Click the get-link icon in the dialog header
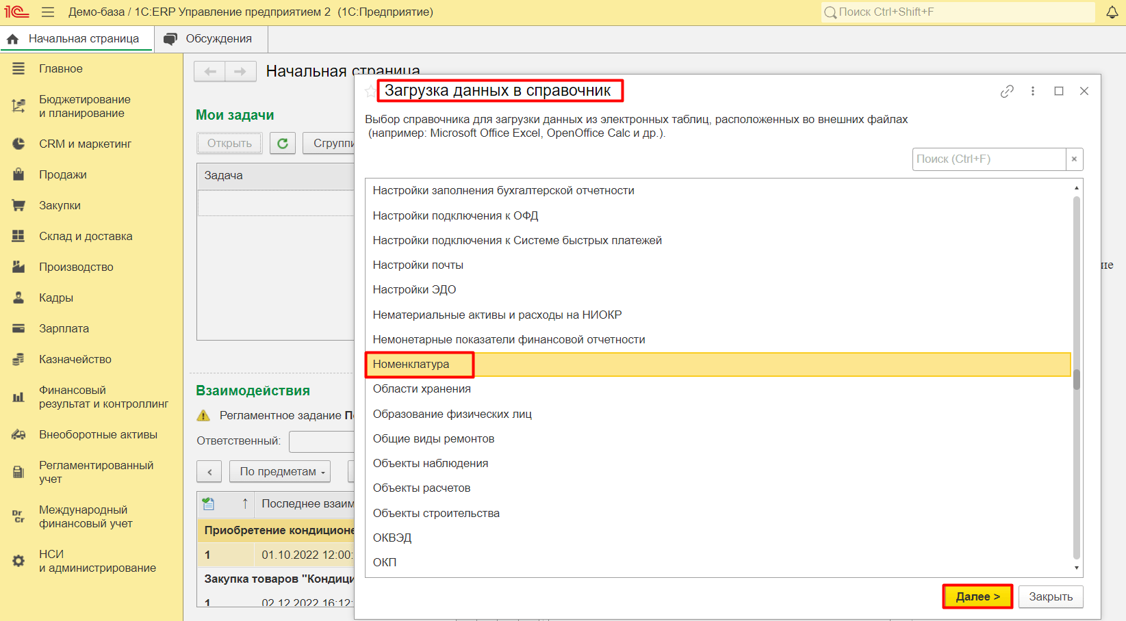Viewport: 1126px width, 621px height. point(1007,90)
